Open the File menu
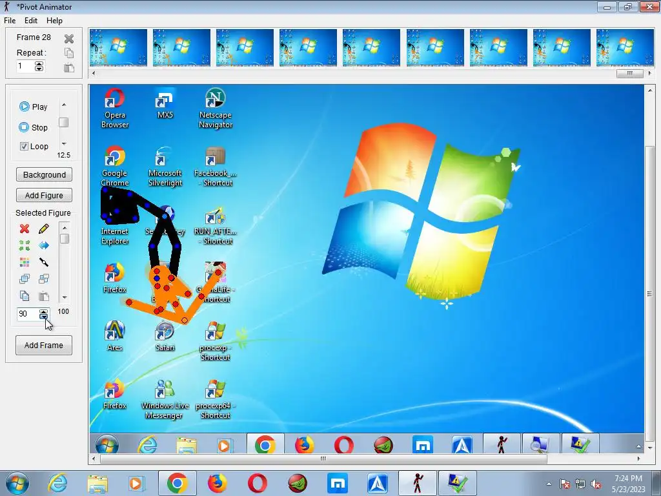The height and width of the screenshot is (496, 661). [x=10, y=21]
